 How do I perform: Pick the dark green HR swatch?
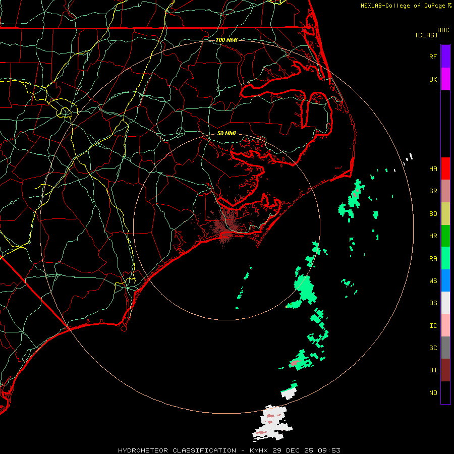pyautogui.click(x=445, y=236)
